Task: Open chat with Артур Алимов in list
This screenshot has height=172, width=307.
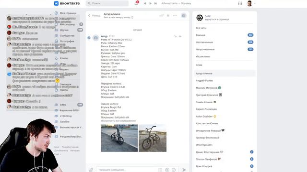Action: 224,74
